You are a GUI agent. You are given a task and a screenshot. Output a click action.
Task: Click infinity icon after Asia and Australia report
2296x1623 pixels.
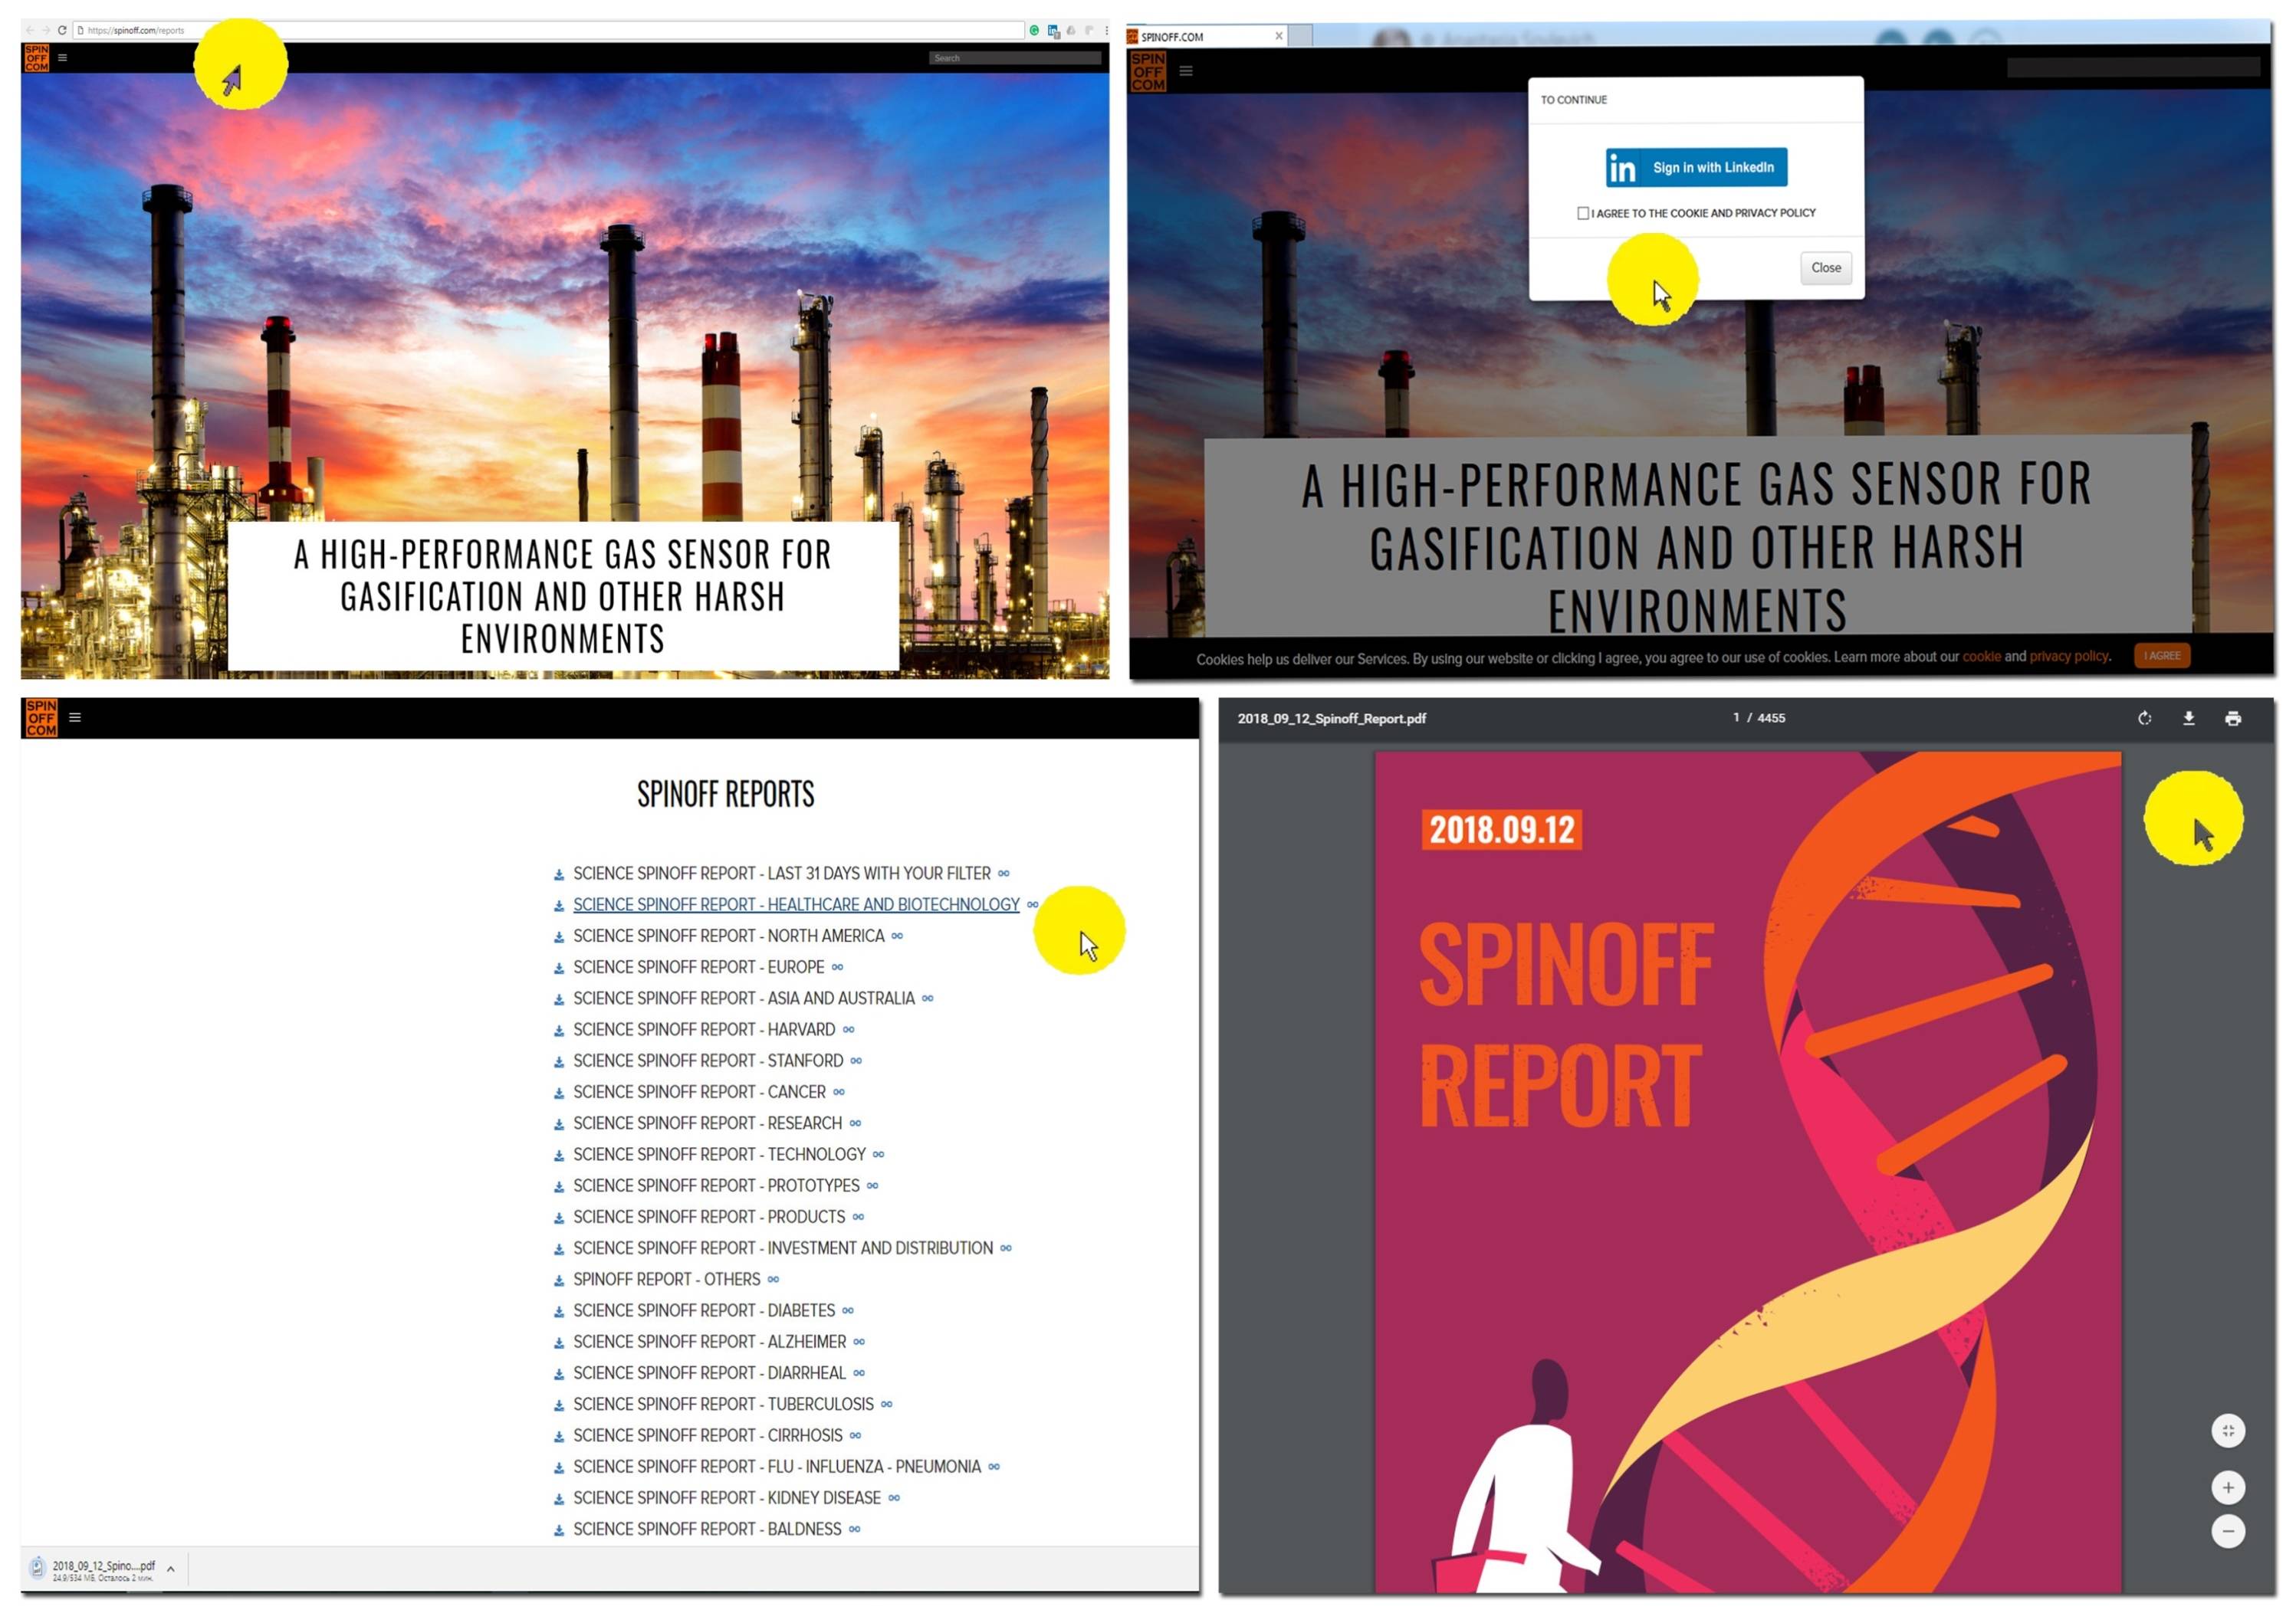coord(928,998)
